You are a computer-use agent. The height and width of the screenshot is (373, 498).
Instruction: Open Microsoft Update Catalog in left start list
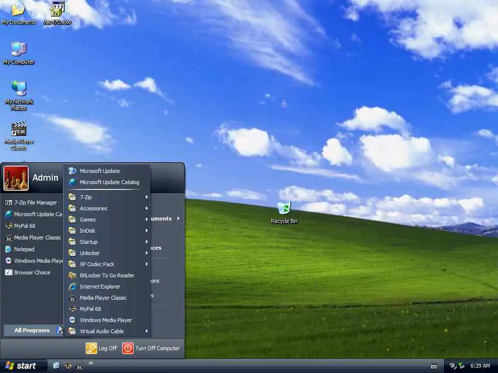pyautogui.click(x=34, y=214)
